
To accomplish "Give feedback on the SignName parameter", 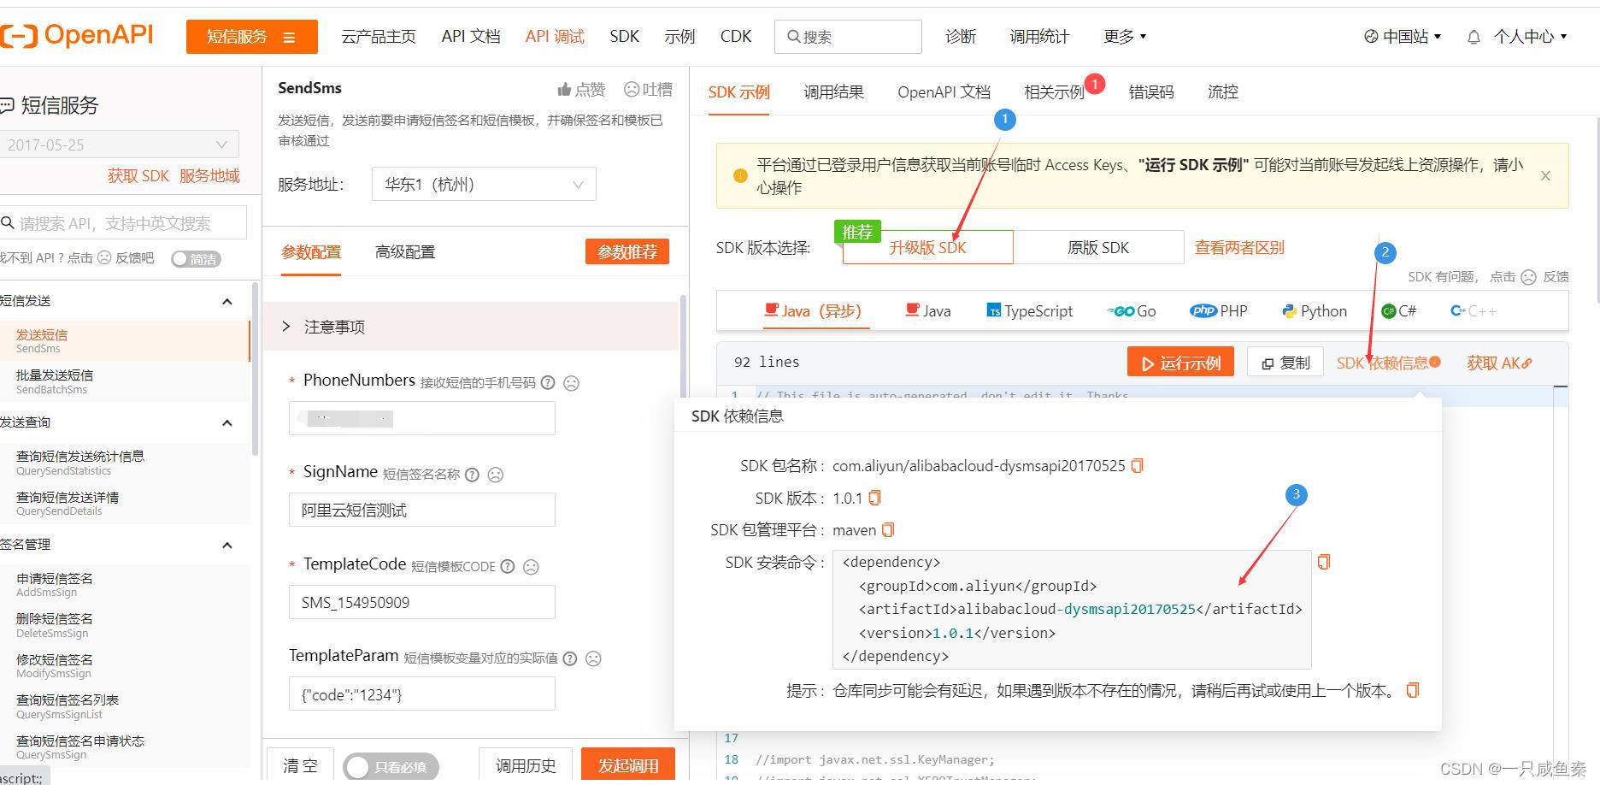I will click(495, 475).
